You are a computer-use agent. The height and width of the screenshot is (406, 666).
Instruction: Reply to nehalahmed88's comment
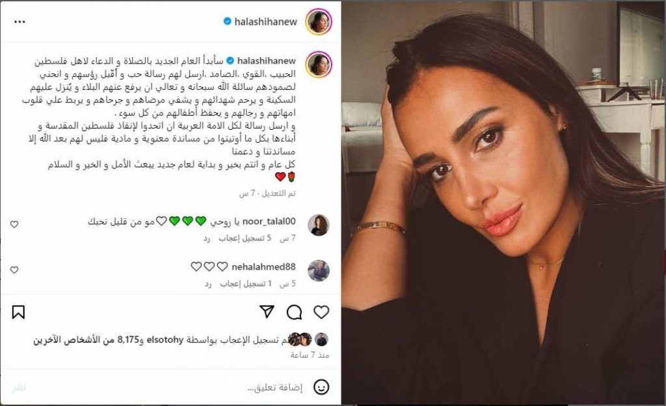[x=208, y=284]
